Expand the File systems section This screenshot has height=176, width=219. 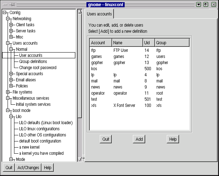(8, 92)
